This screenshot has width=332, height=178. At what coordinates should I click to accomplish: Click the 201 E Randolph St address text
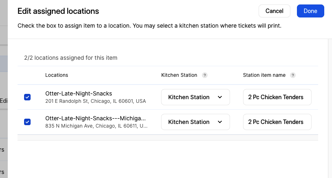click(x=95, y=101)
